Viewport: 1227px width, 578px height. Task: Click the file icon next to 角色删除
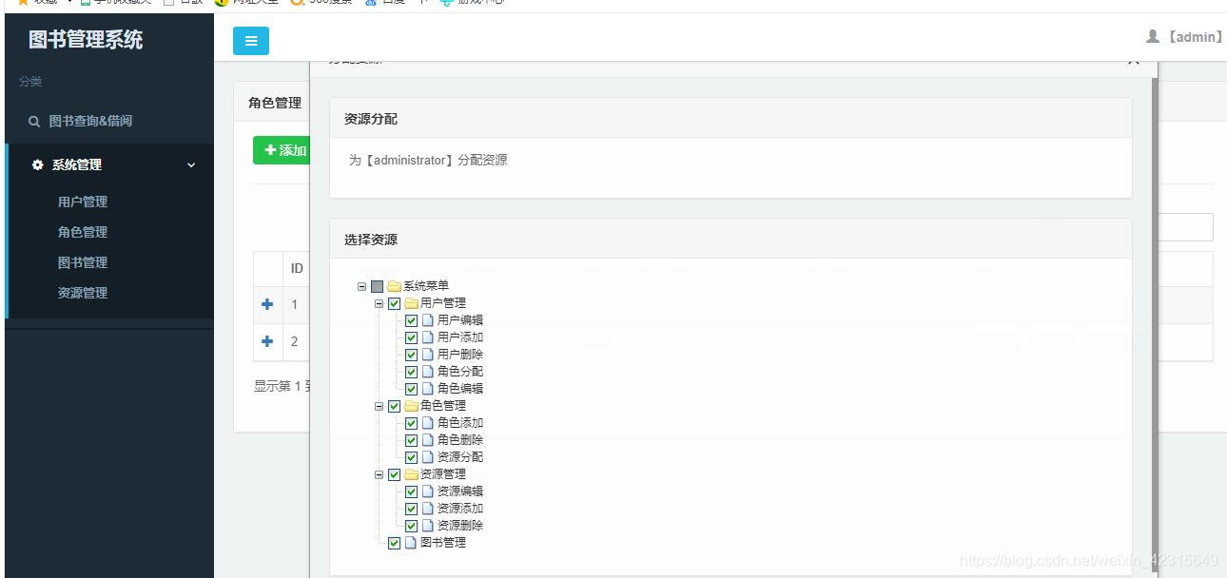(428, 440)
